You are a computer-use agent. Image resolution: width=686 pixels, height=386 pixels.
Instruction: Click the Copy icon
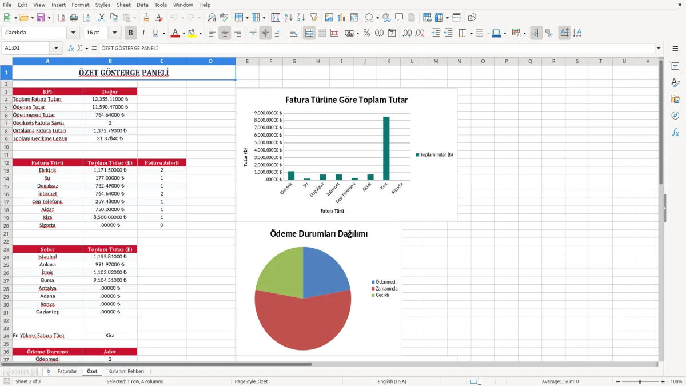[x=114, y=18]
